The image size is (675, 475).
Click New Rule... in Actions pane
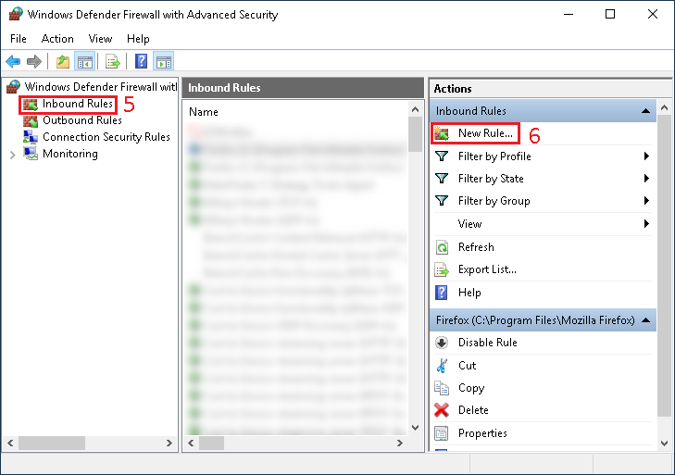point(485,133)
